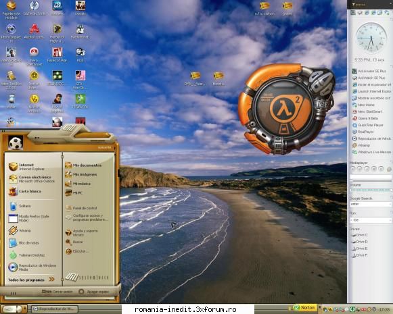
Task: Open Panel de control
Action: (x=81, y=208)
